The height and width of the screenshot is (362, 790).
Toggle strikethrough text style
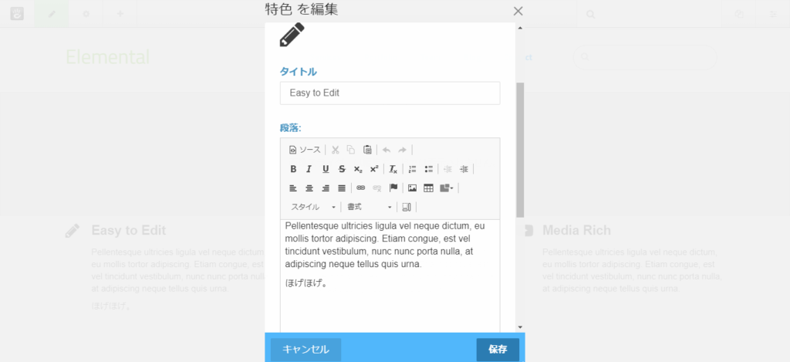(342, 169)
